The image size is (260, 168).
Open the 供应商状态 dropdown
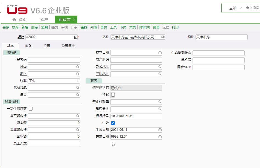160,88
